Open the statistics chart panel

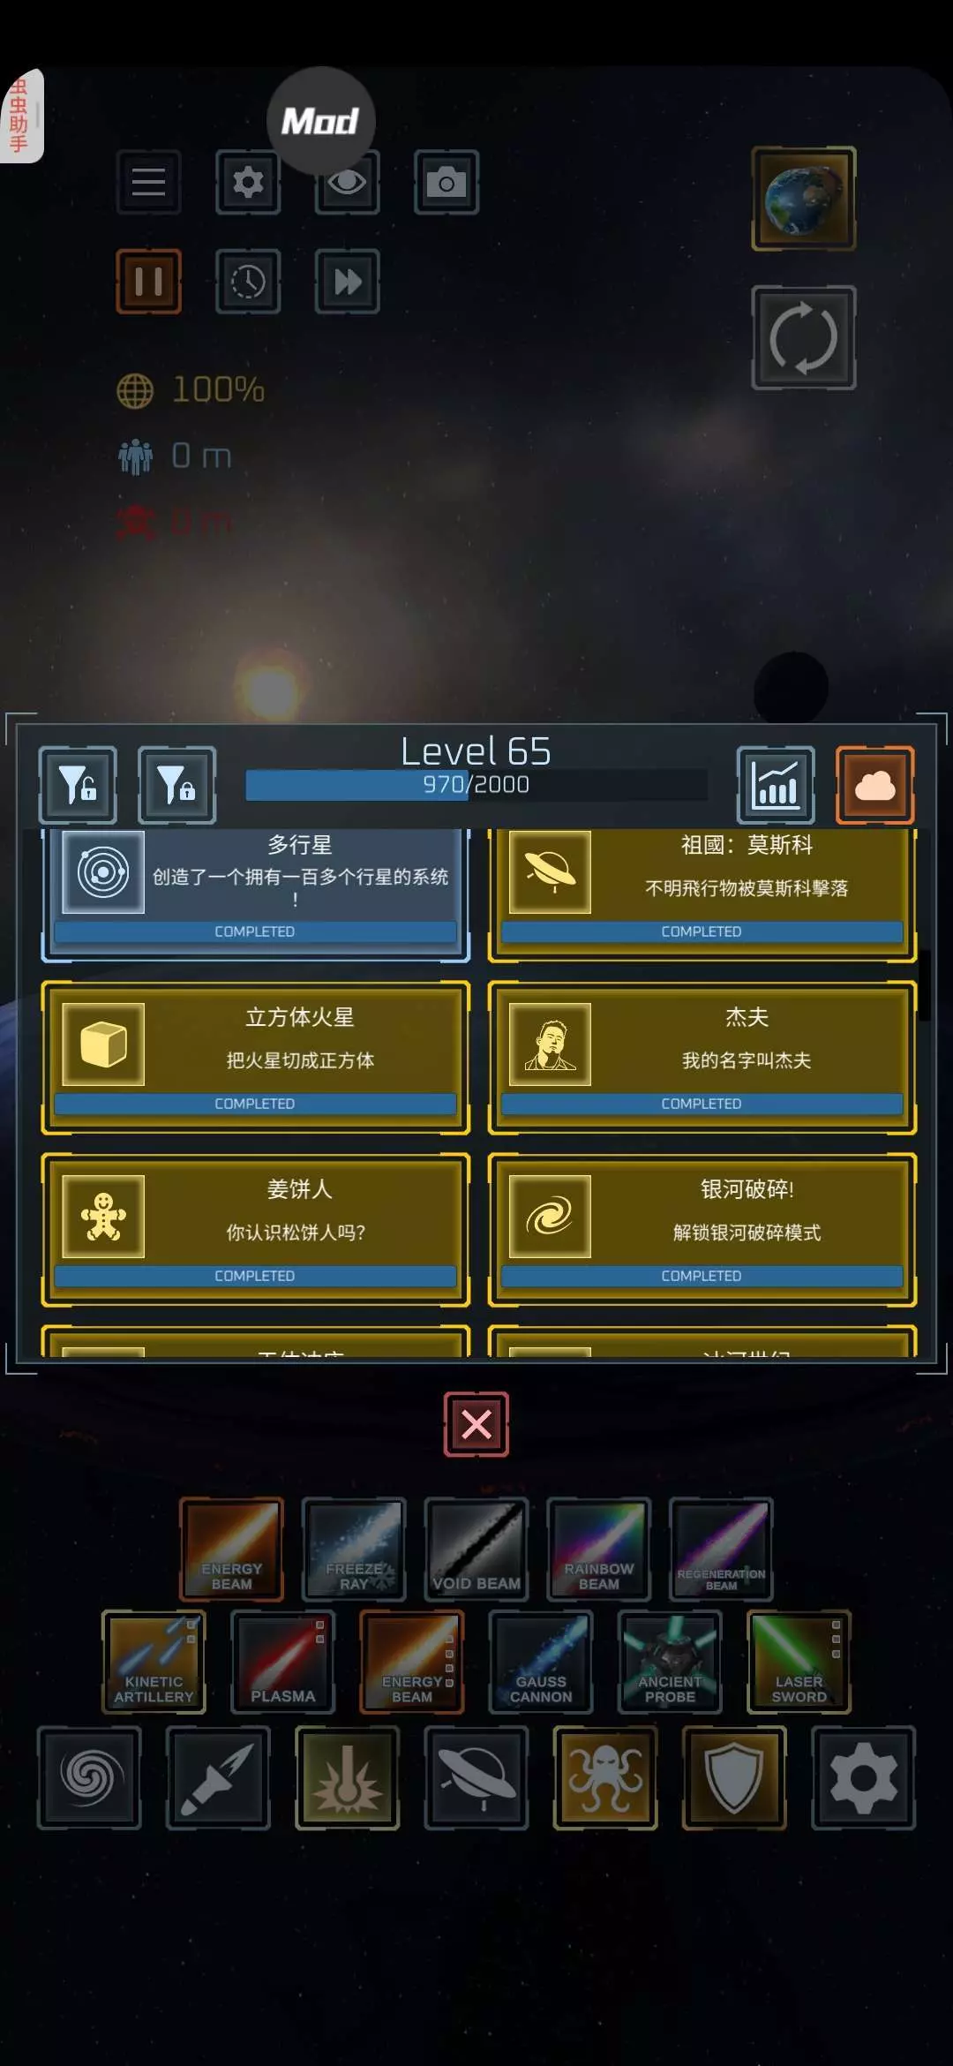[x=776, y=785]
